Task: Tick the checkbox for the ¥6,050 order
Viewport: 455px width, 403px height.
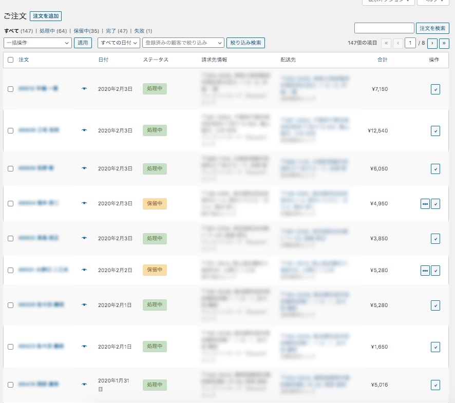Action: (10, 168)
